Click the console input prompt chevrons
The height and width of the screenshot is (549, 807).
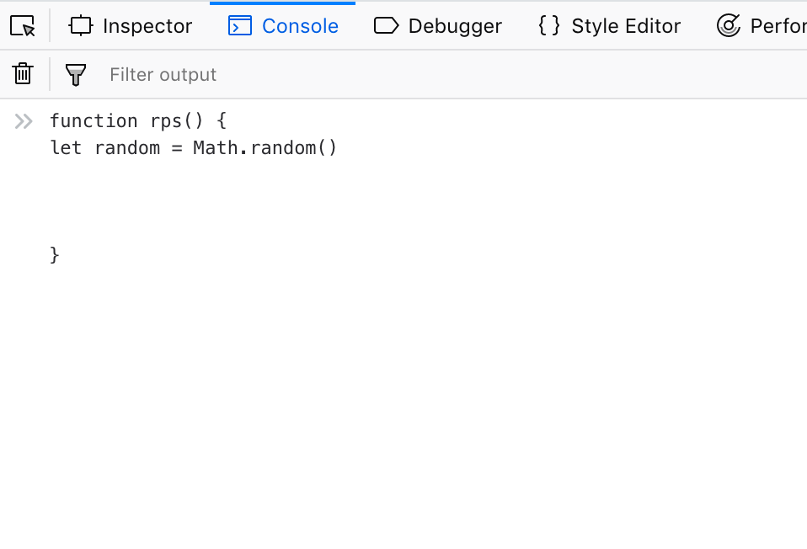pyautogui.click(x=24, y=121)
